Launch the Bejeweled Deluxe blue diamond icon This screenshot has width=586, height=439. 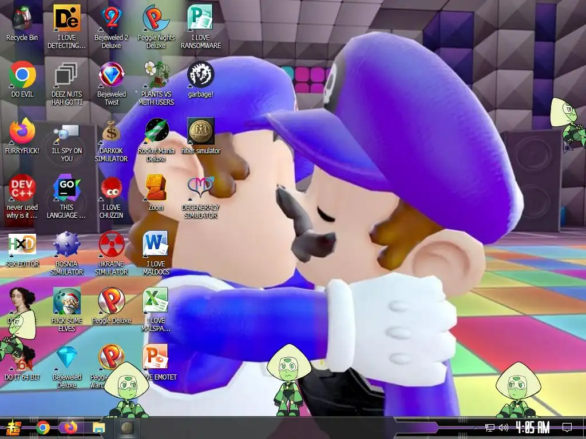66,358
